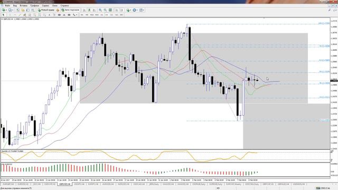Click the New Order button
This screenshot has height=190, width=338.
tap(46, 10)
